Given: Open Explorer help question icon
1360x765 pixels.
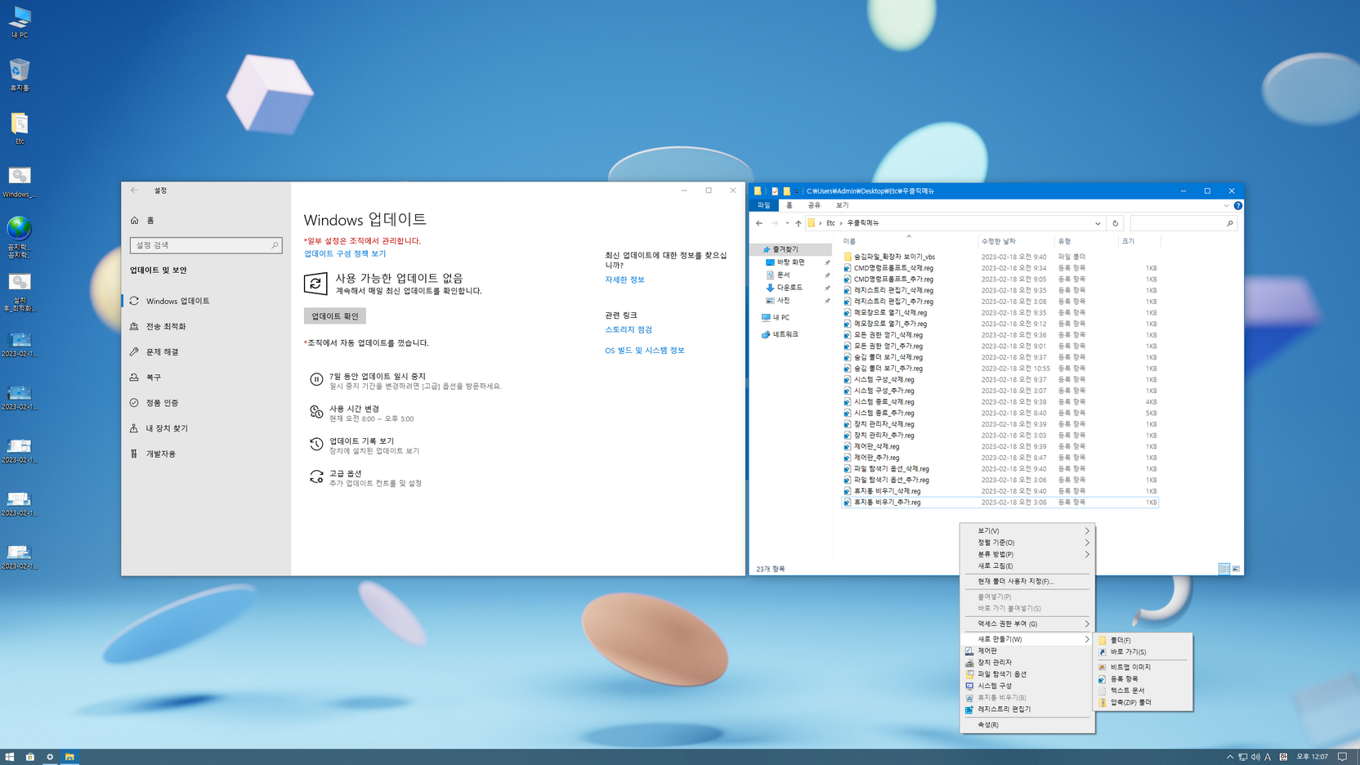Looking at the screenshot, I should (x=1237, y=206).
